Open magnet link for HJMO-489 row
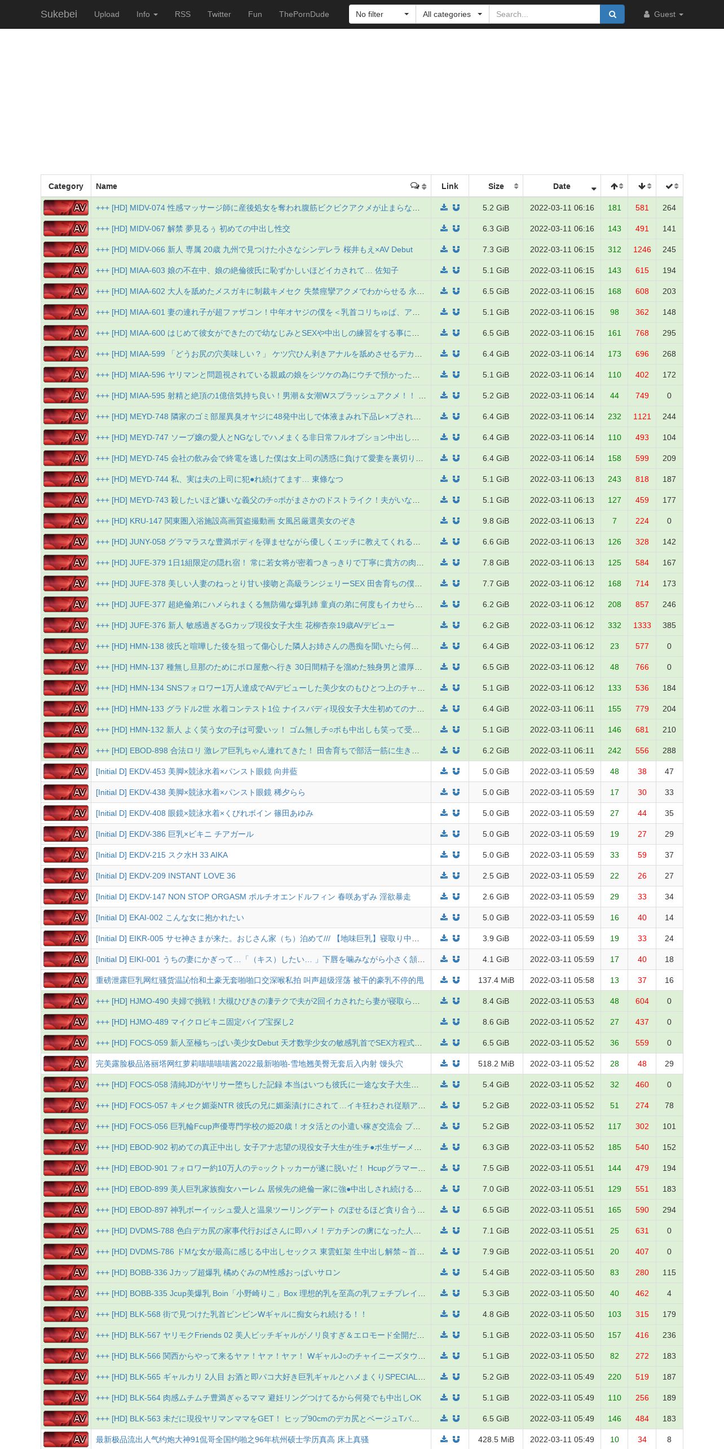The height and width of the screenshot is (1449, 724). pos(456,1022)
